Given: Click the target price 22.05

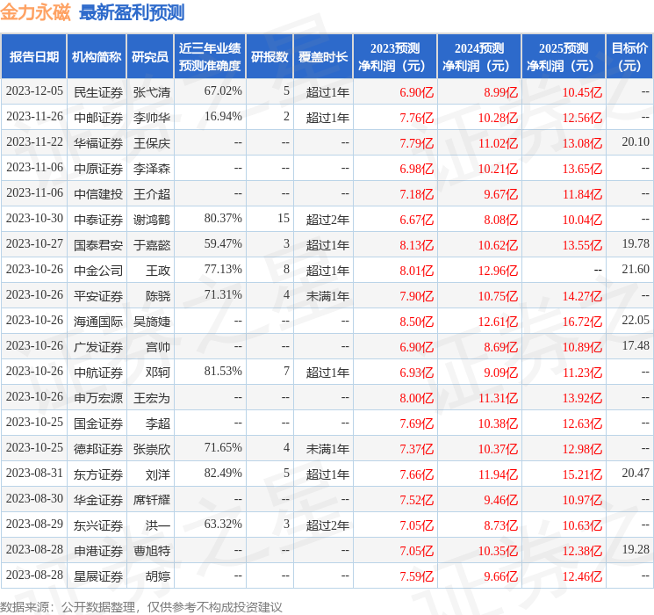Looking at the screenshot, I should 636,320.
